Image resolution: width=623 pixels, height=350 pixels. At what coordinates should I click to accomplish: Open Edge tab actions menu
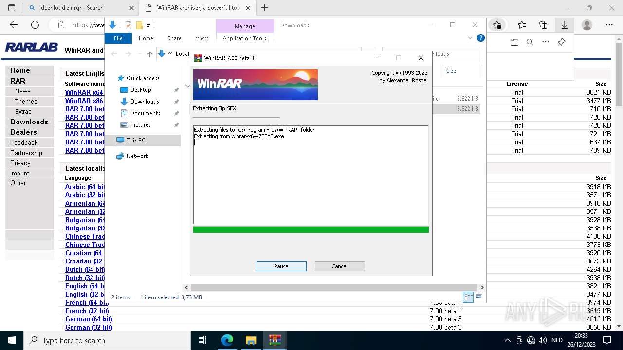[x=12, y=8]
